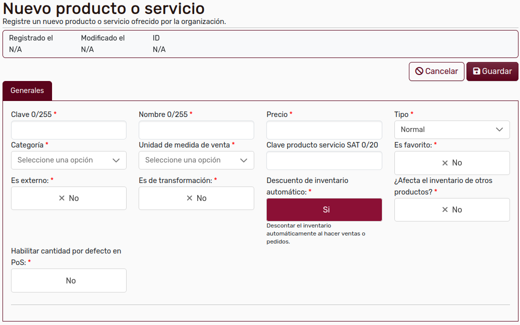
Task: Open the Categoría selection dropdown
Action: pos(69,160)
